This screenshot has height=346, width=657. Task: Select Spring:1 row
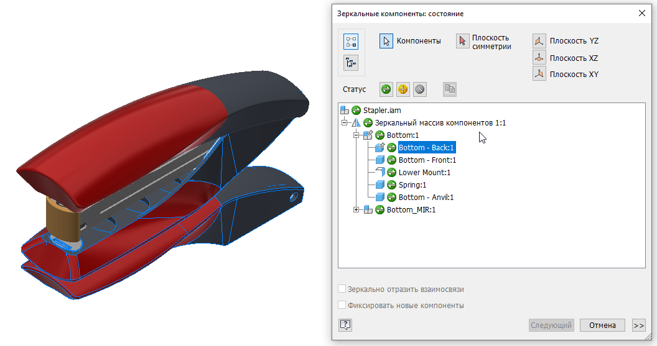412,185
